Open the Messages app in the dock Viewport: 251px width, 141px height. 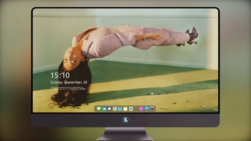[x=99, y=109]
